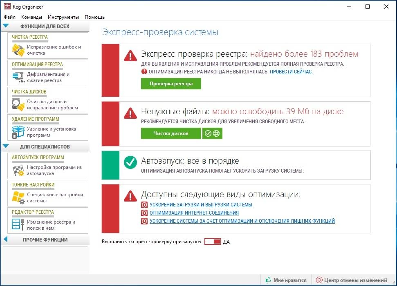Click 'Настройка программ из автозапуска' description
This screenshot has width=397, height=286.
[x=54, y=170]
